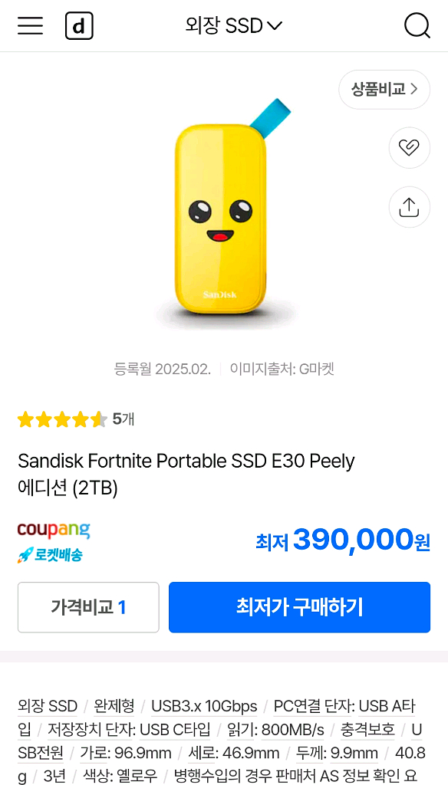Add product to wishlist with heart icon
Screen dimensions: 448x785
[x=410, y=148]
